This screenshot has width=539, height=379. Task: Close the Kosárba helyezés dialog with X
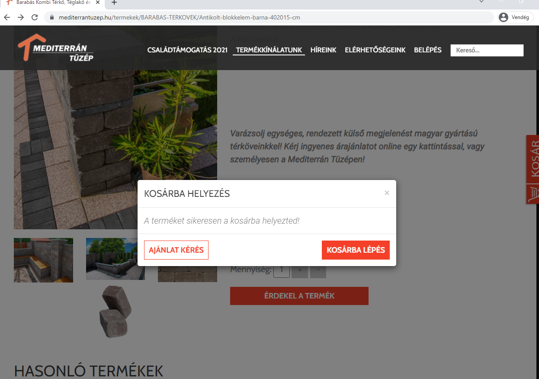tap(387, 193)
